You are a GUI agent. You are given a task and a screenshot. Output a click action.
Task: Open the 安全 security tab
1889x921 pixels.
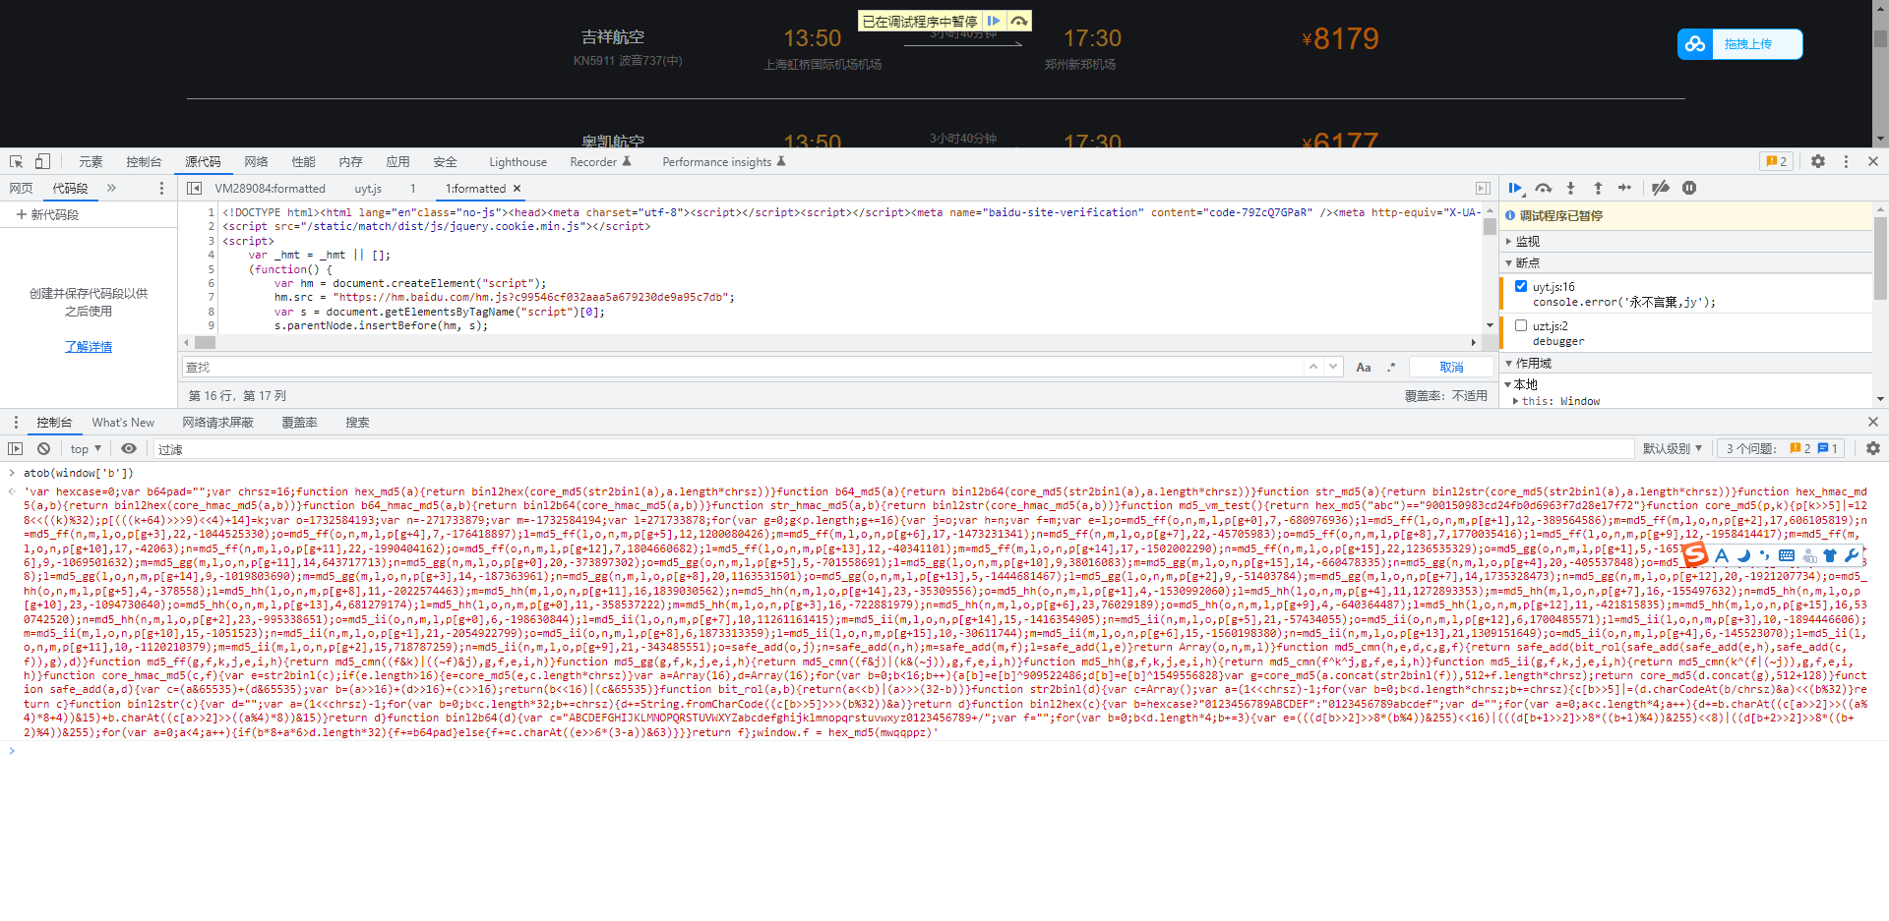click(445, 161)
